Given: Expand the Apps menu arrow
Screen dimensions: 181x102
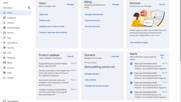Looking at the screenshot, I should click(x=1, y=38).
